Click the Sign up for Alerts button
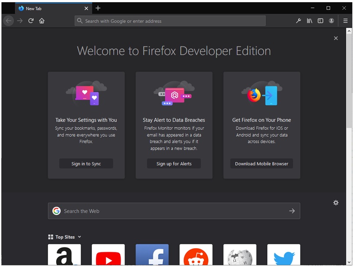355x268 pixels. [x=174, y=164]
